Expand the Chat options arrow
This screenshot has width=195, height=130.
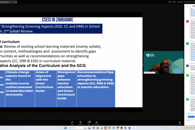click(74, 121)
